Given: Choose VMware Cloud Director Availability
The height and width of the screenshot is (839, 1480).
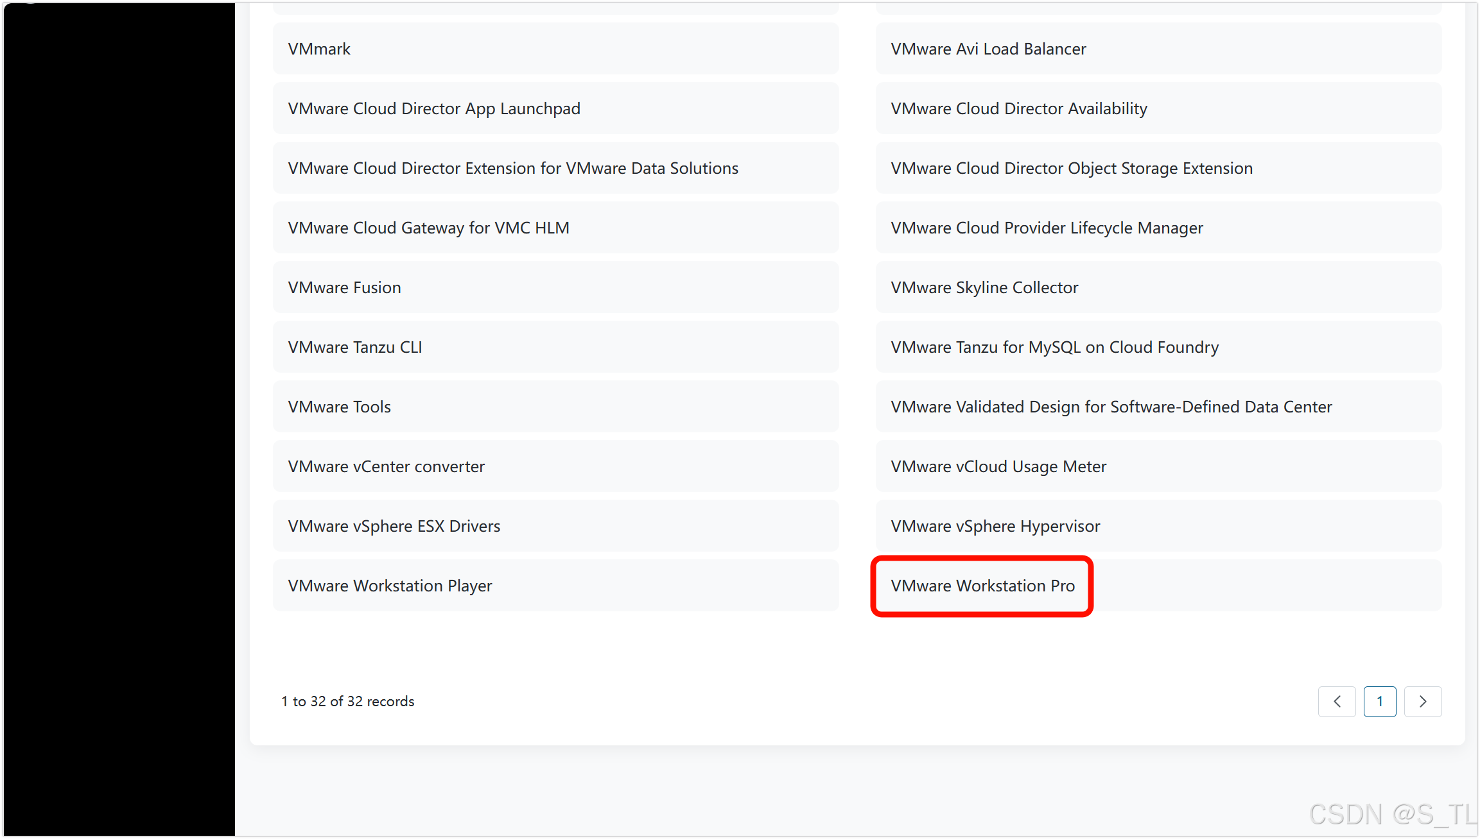Looking at the screenshot, I should coord(1018,108).
